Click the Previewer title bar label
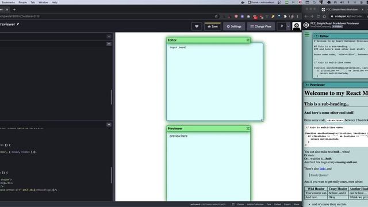 coord(175,128)
